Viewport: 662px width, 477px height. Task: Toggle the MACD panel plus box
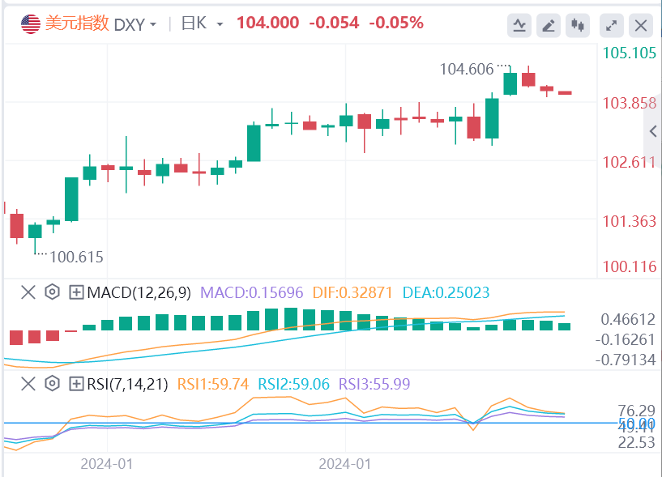[77, 292]
